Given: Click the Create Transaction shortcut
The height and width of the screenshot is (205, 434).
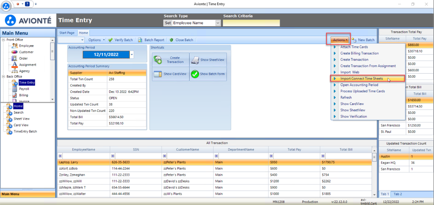Looking at the screenshot, I should tap(171, 60).
